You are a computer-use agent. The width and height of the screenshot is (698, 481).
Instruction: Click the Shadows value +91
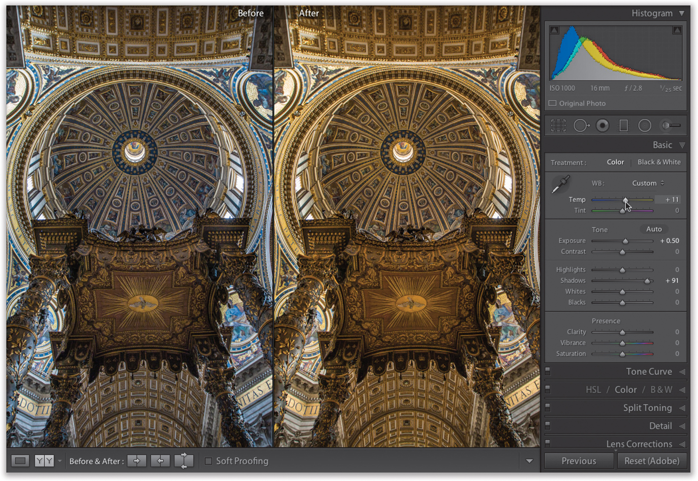click(672, 280)
